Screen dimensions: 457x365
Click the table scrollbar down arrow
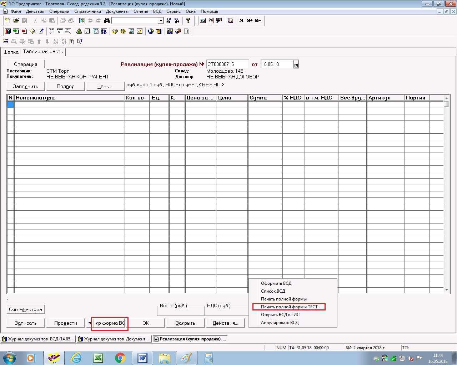point(447,290)
